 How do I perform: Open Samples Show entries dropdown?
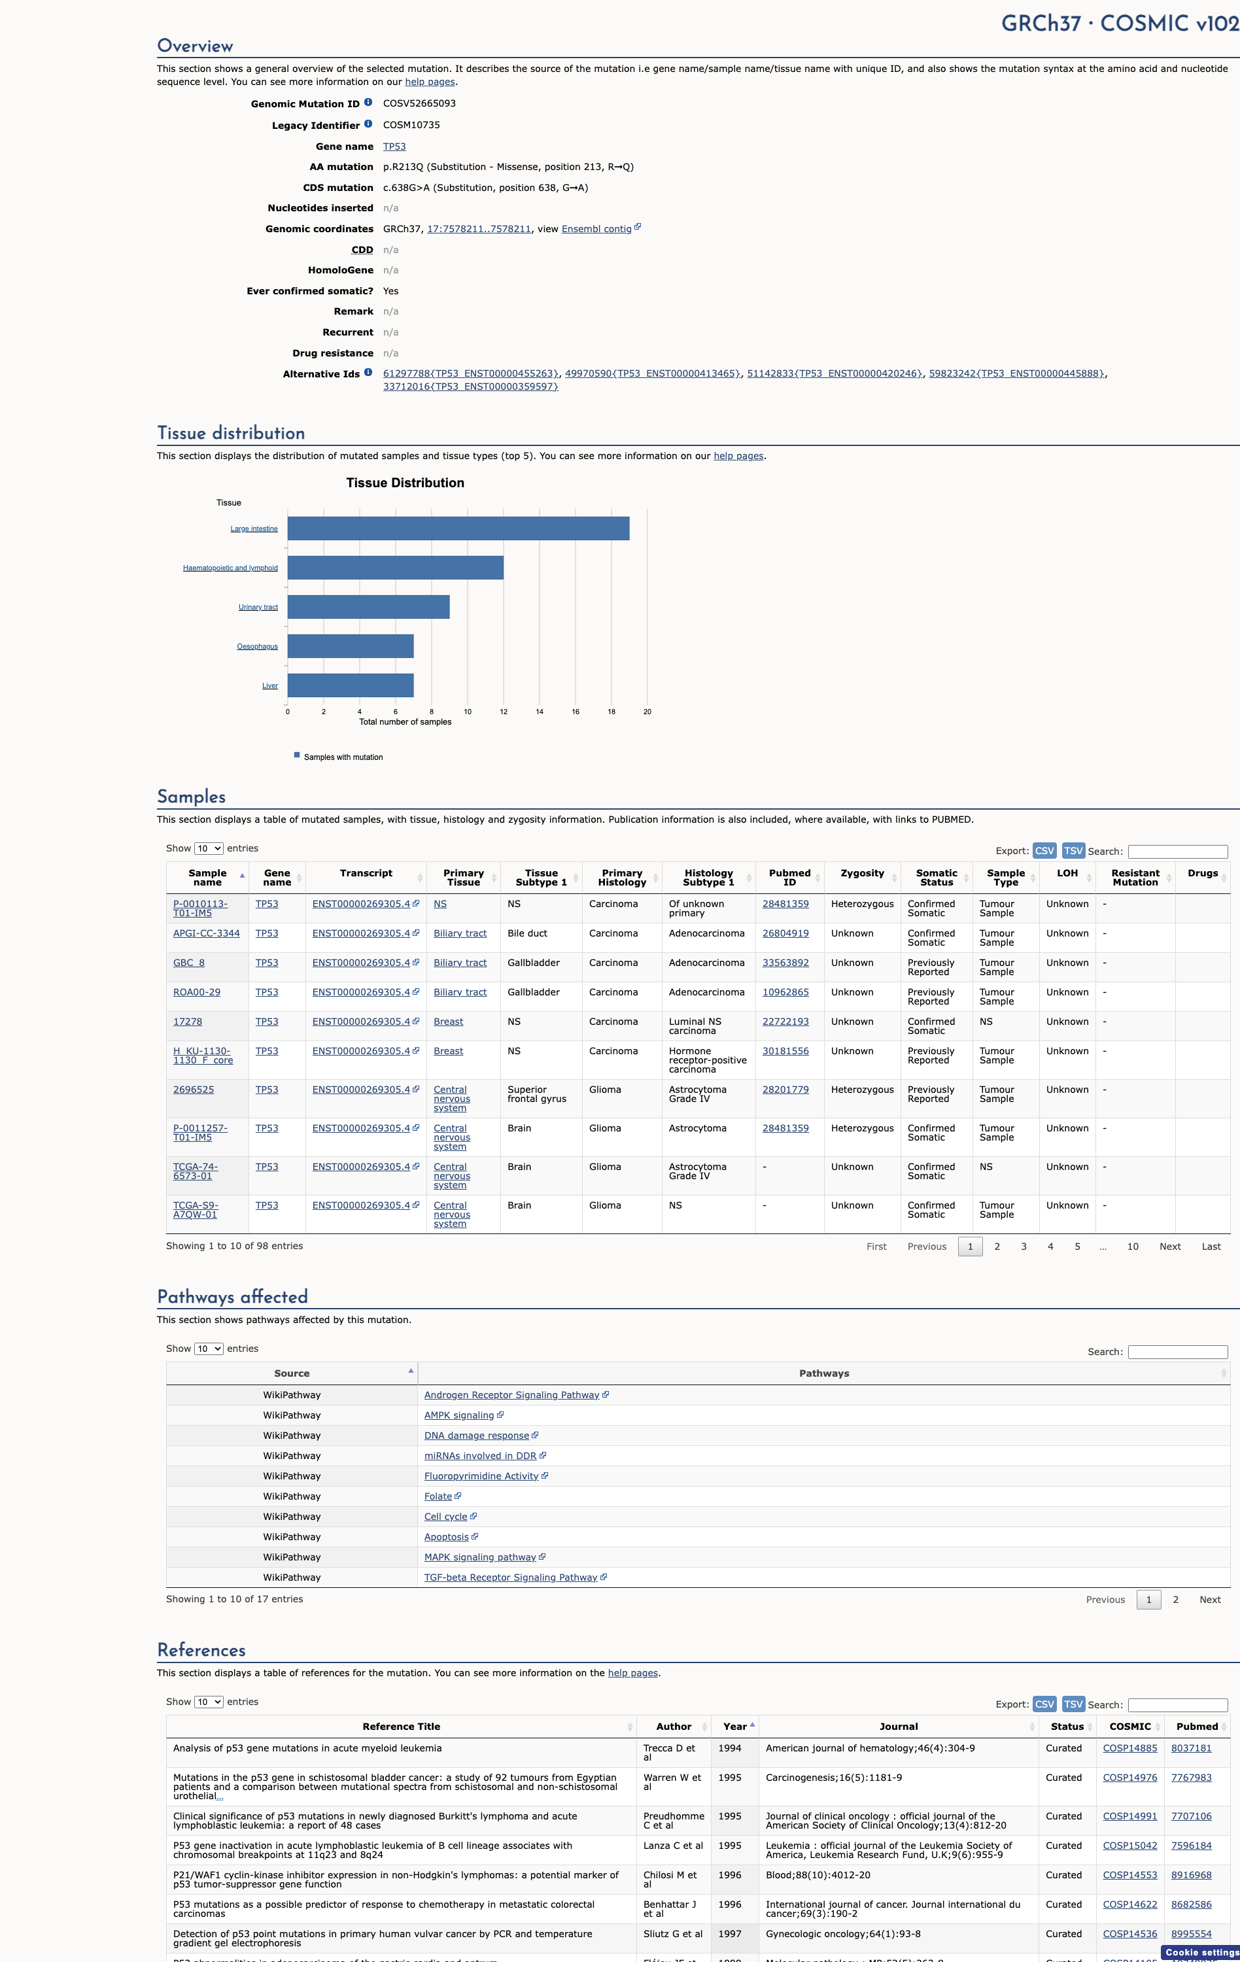[209, 848]
